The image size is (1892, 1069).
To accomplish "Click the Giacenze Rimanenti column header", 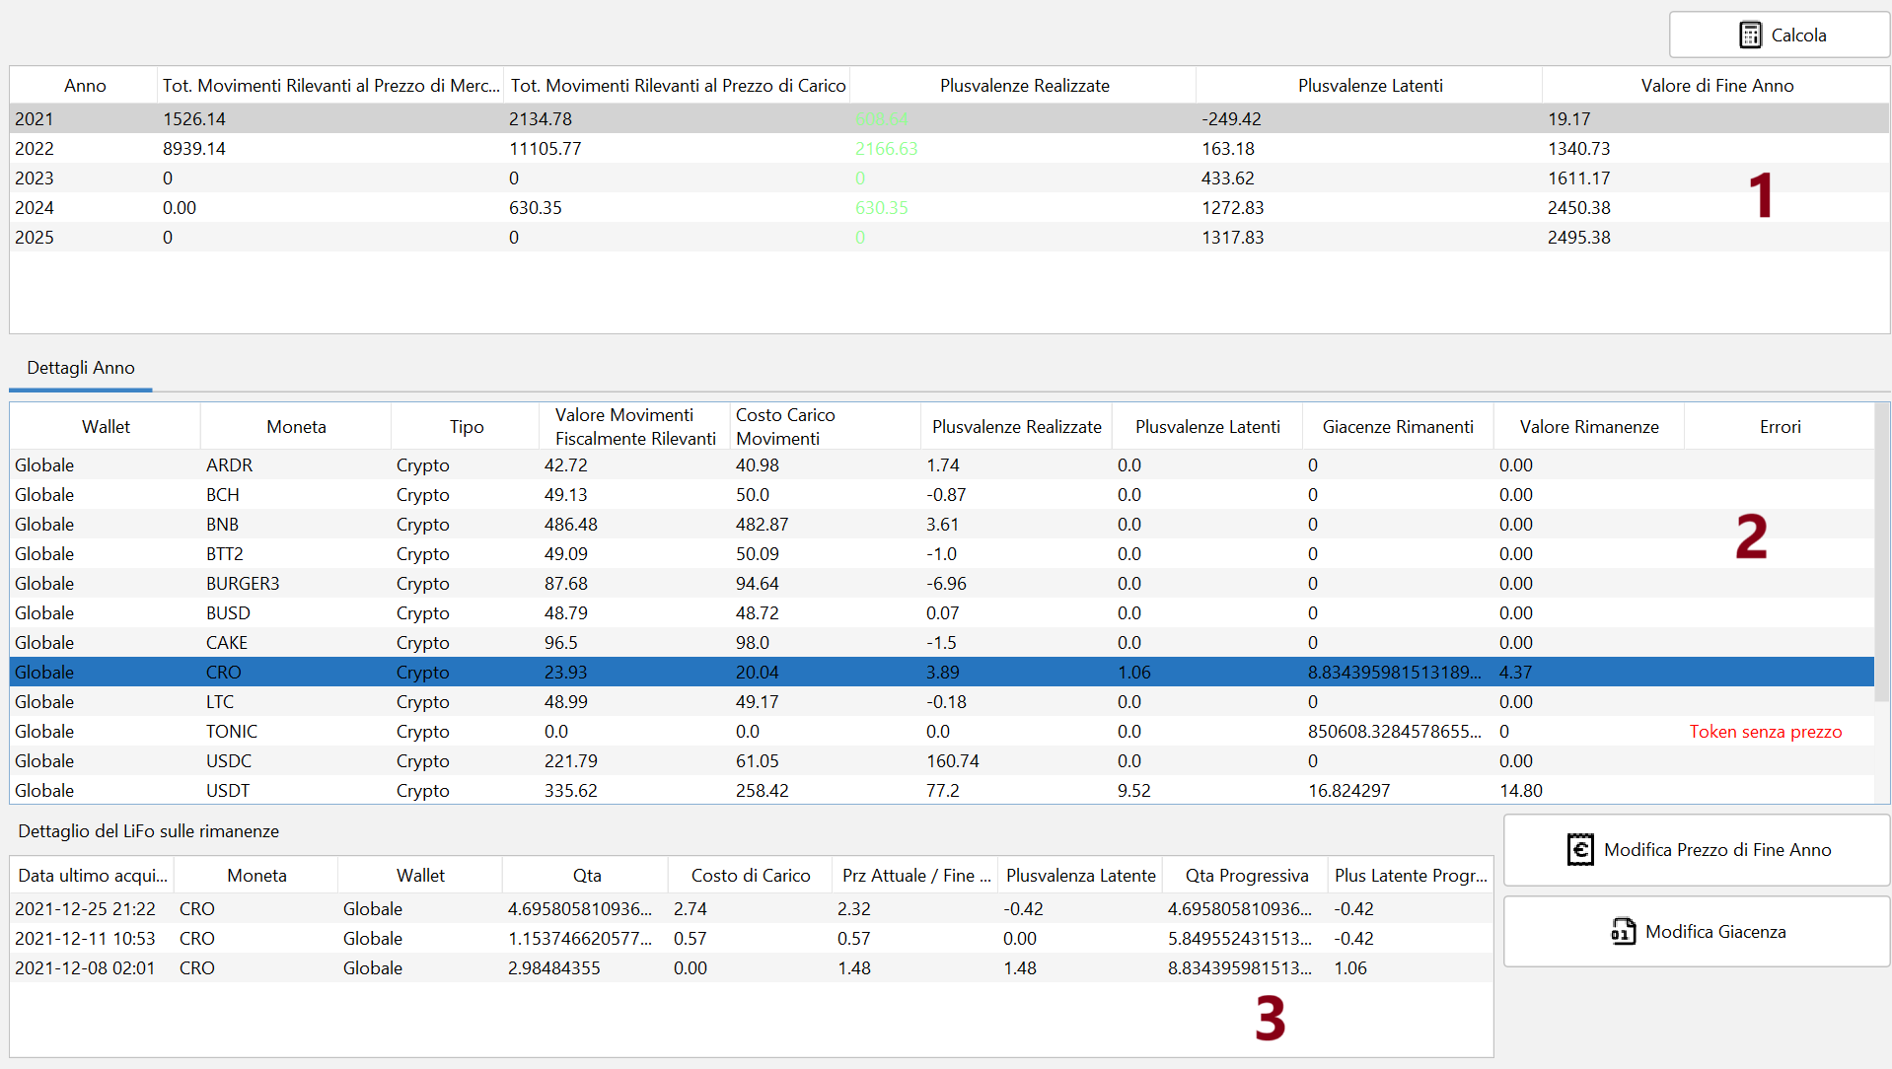I will click(x=1398, y=427).
